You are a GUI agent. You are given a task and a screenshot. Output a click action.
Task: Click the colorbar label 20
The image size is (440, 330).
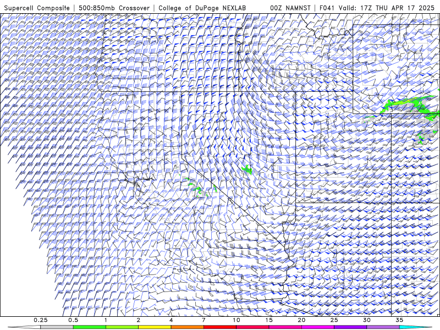pyautogui.click(x=301, y=320)
